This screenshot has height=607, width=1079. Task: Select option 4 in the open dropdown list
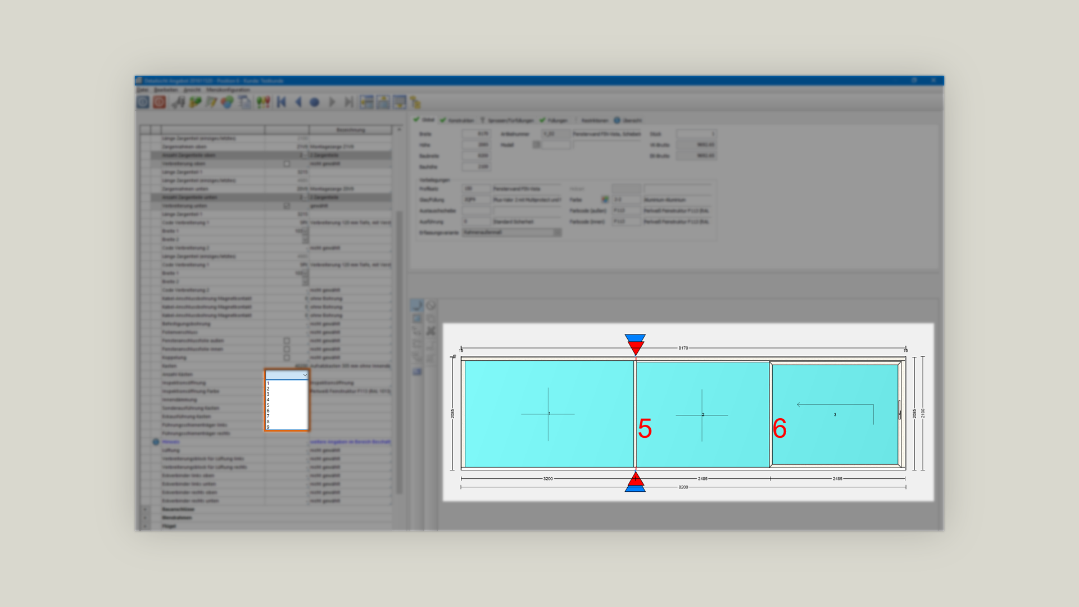tap(287, 400)
